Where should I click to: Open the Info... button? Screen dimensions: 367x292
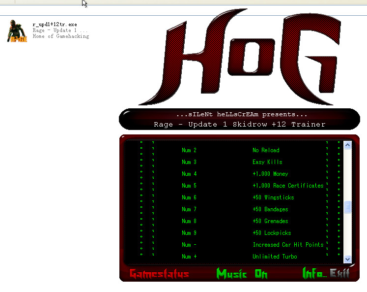pyautogui.click(x=314, y=273)
